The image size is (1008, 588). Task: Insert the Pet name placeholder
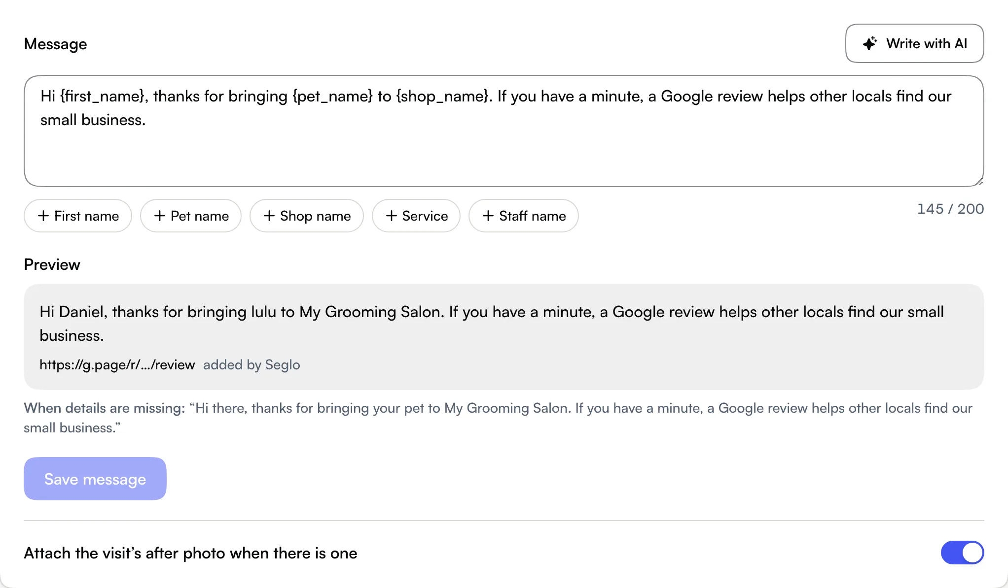(x=191, y=216)
